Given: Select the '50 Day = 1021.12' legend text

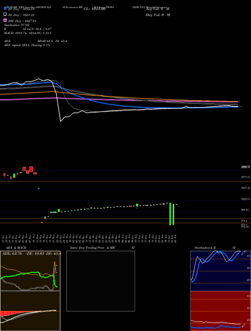Looking at the screenshot, I should [x=21, y=15].
